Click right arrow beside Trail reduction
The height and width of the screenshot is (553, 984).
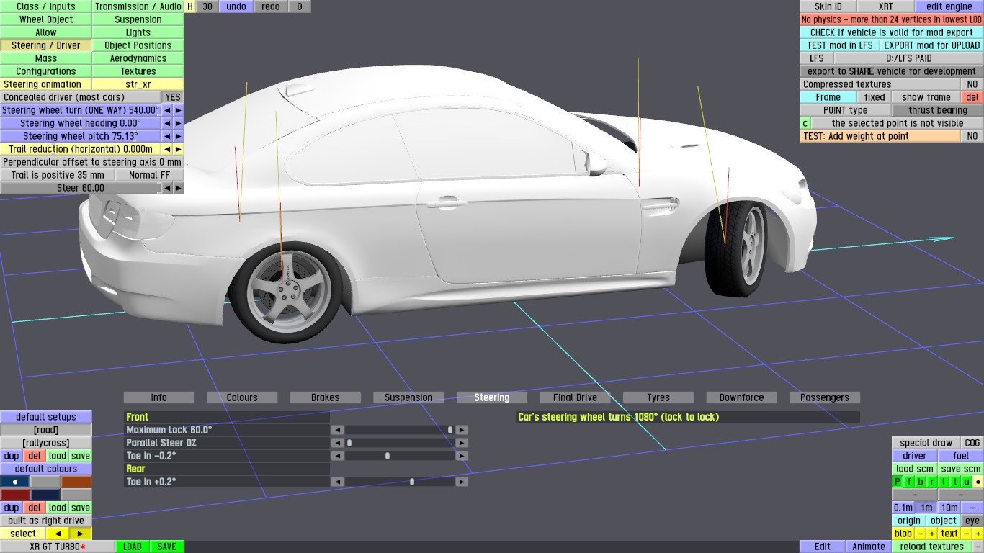(179, 149)
